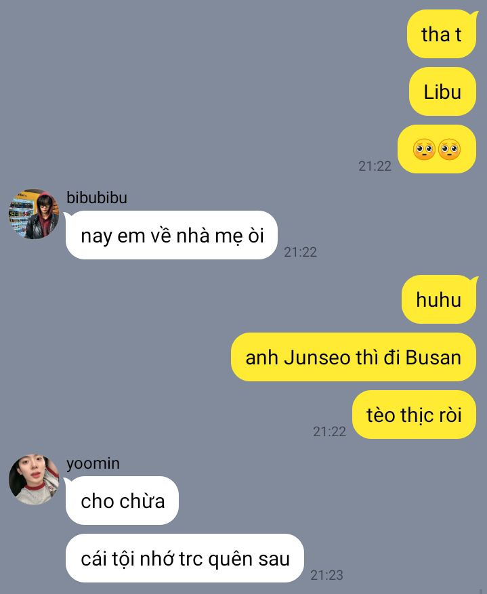487x594 pixels.
Task: Select the 'tèo thịc ròi' bubble
Action: (x=414, y=415)
